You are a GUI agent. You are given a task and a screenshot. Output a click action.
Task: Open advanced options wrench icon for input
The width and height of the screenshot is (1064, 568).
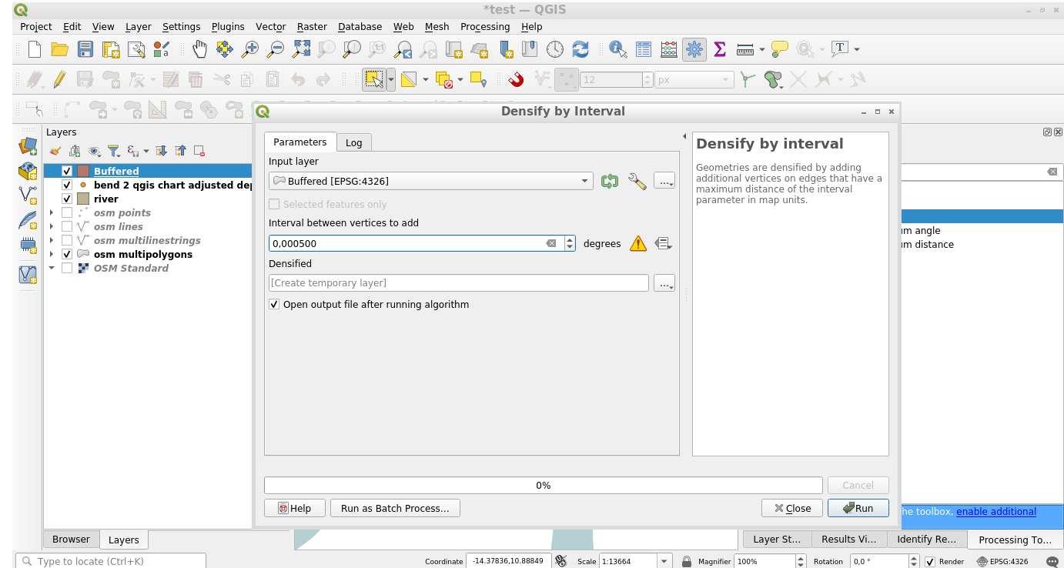point(637,181)
